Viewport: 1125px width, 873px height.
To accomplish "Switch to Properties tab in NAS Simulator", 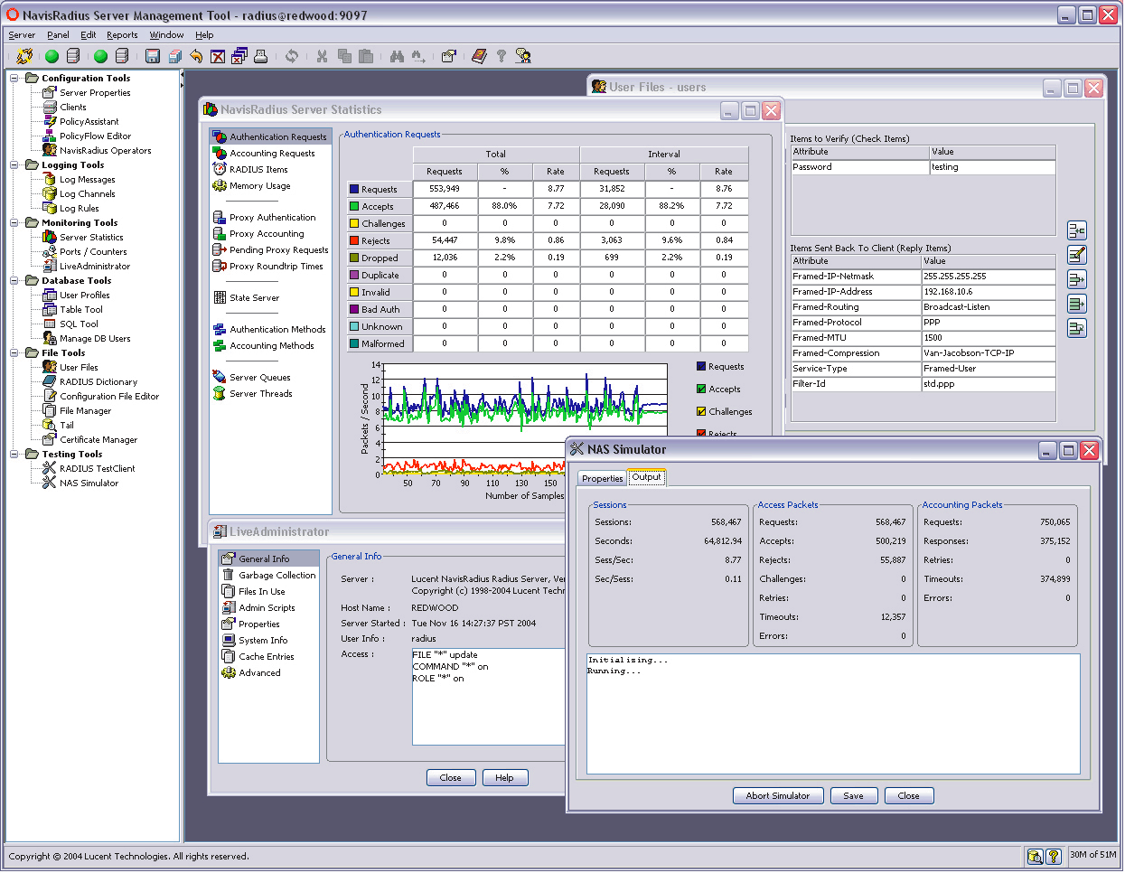I will click(602, 479).
